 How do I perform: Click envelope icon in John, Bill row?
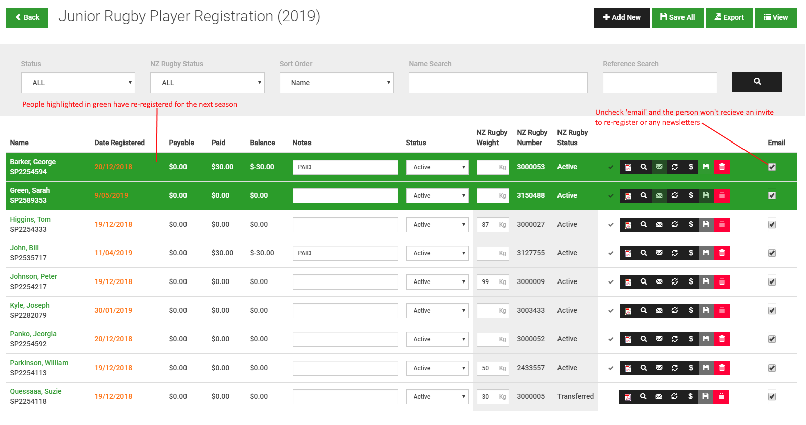(x=659, y=253)
